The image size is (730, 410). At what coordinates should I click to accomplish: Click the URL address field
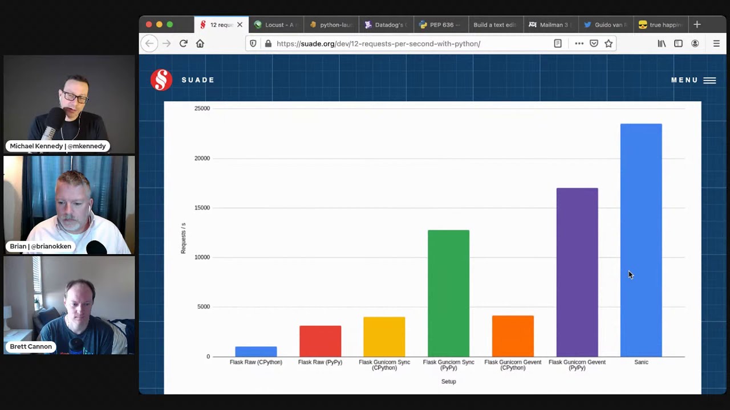(x=399, y=43)
